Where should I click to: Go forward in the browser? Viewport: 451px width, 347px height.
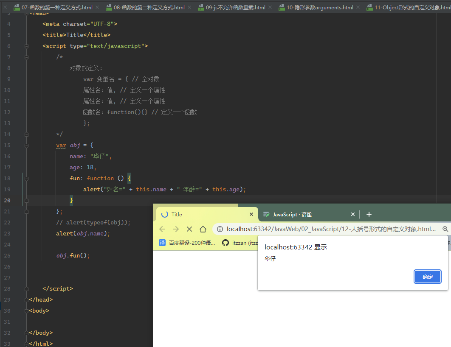tap(176, 229)
